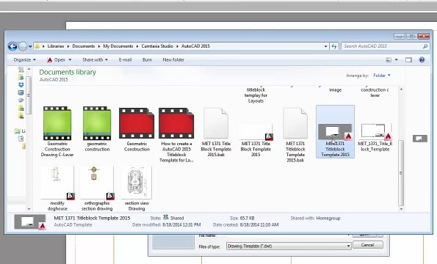Click the Shared with Homegroup value
Image resolution: width=437 pixels, height=264 pixels.
tap(328, 219)
